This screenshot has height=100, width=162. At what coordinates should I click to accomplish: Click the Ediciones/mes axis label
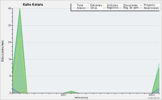pos(2,51)
